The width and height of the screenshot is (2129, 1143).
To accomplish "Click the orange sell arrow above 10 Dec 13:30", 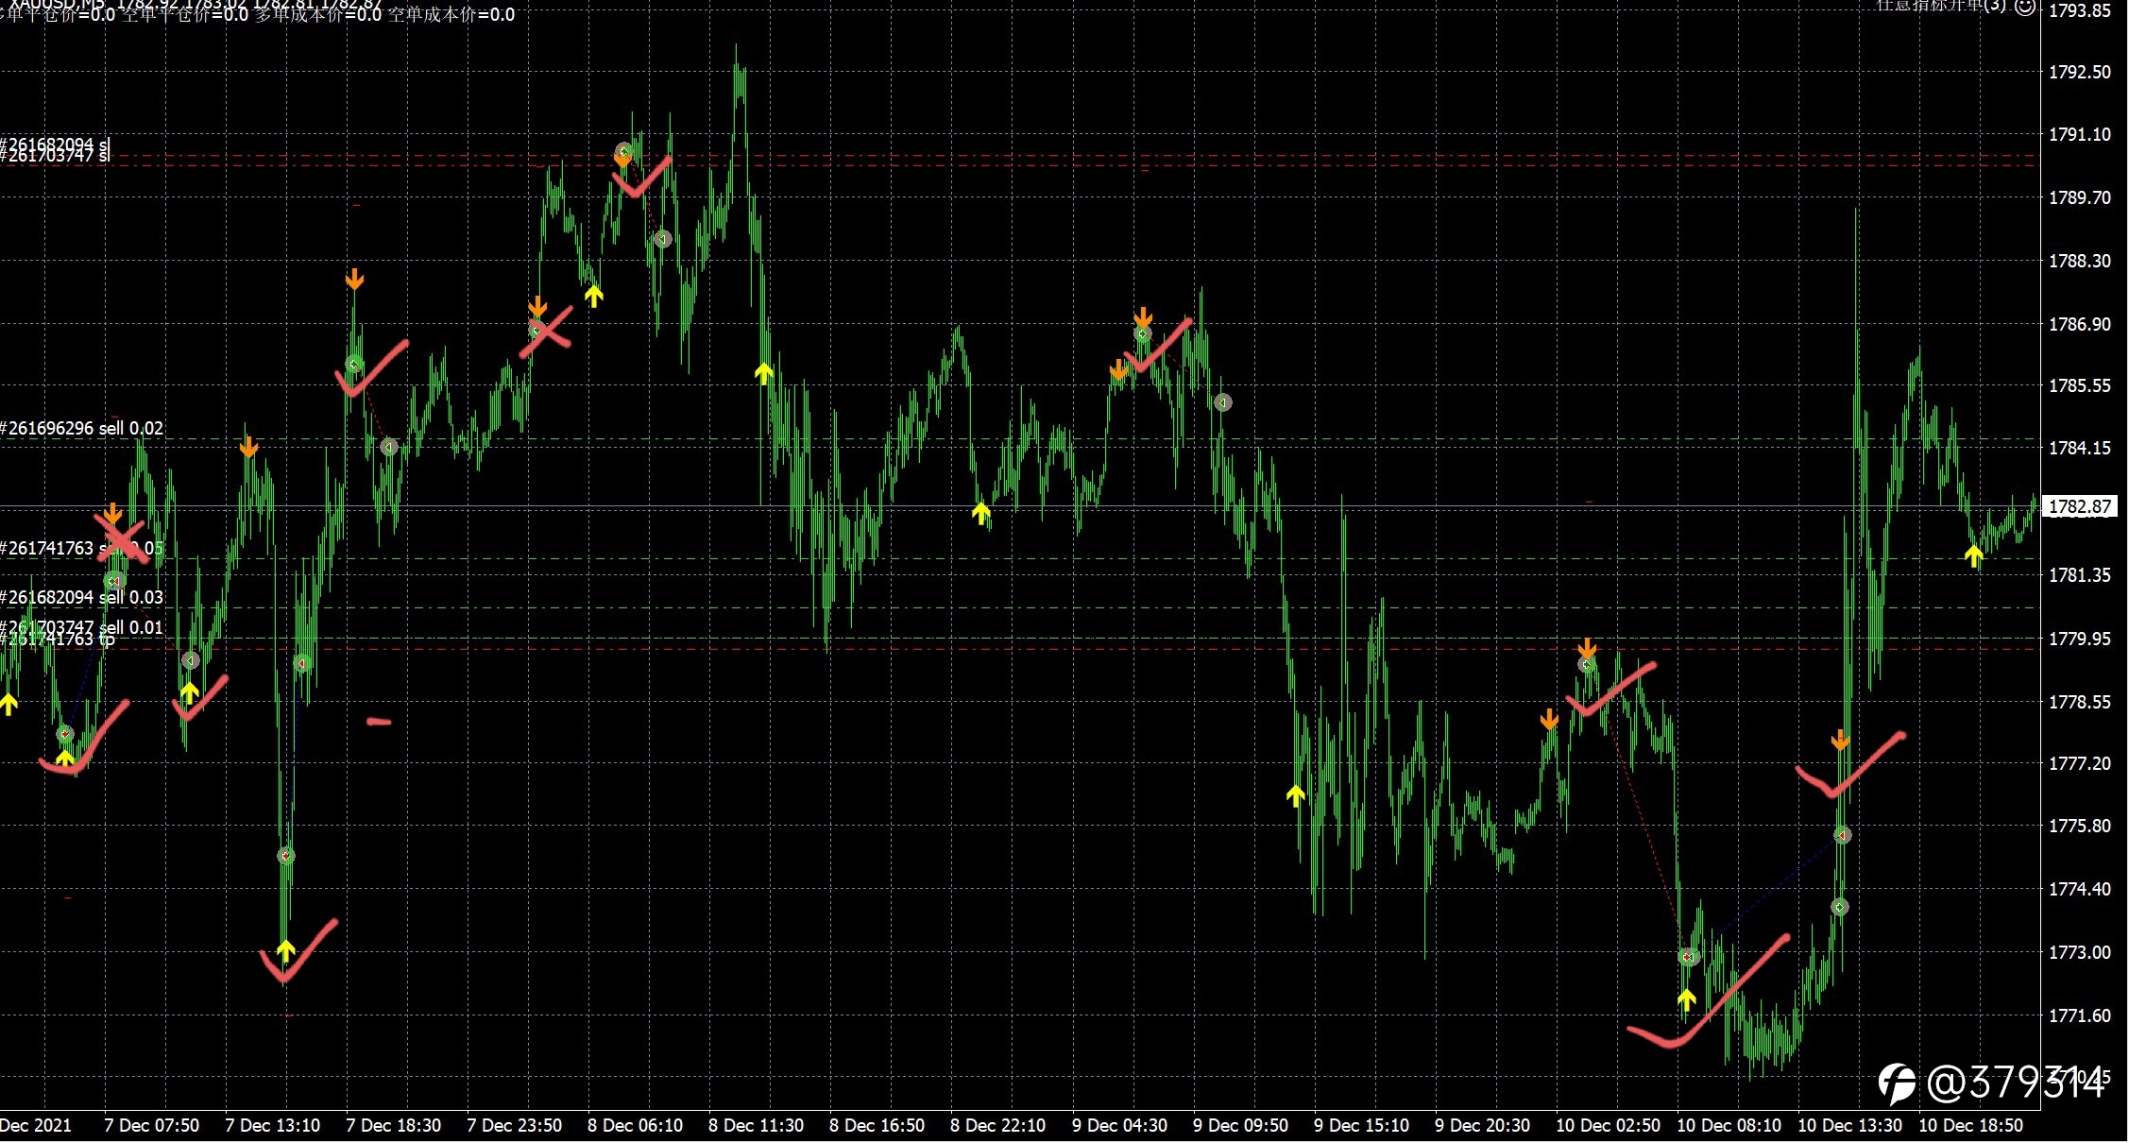I will click(1840, 740).
